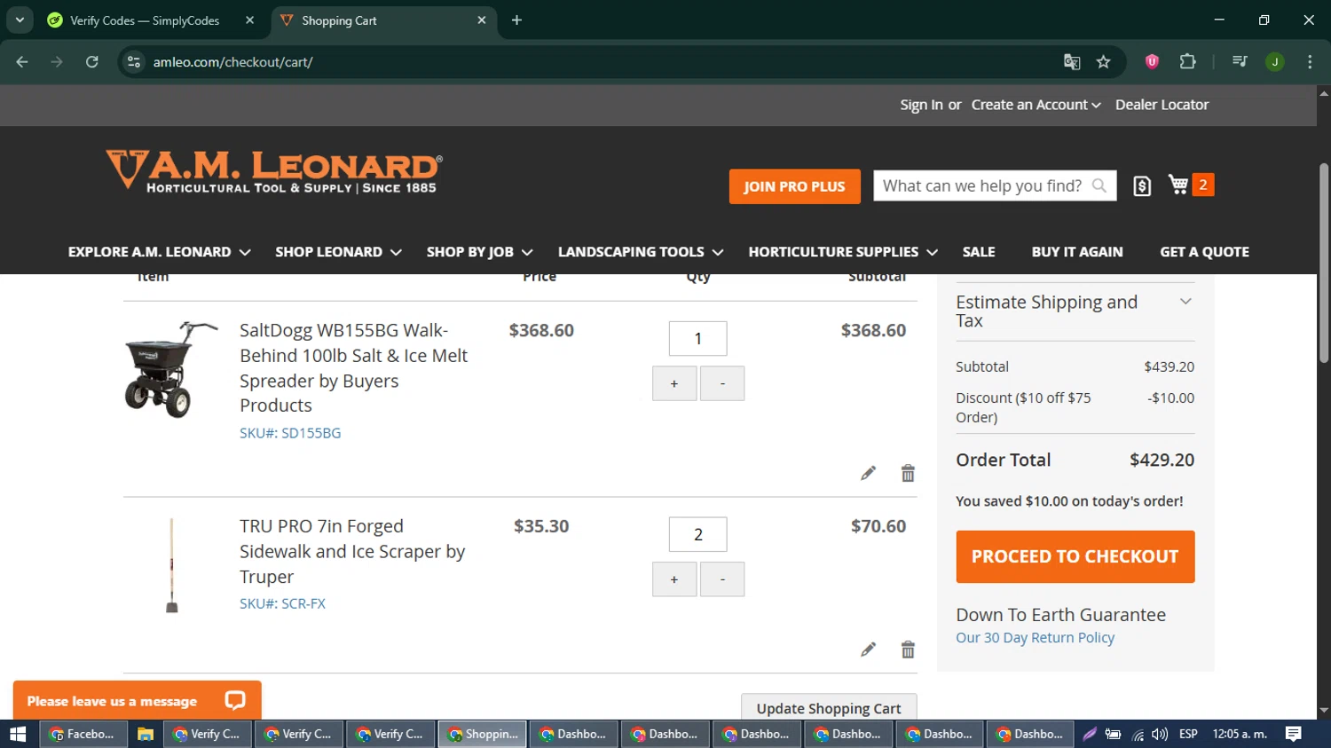Screen dimensions: 1331x748
Task: Open the Chrome profile avatar J
Action: point(1275,61)
